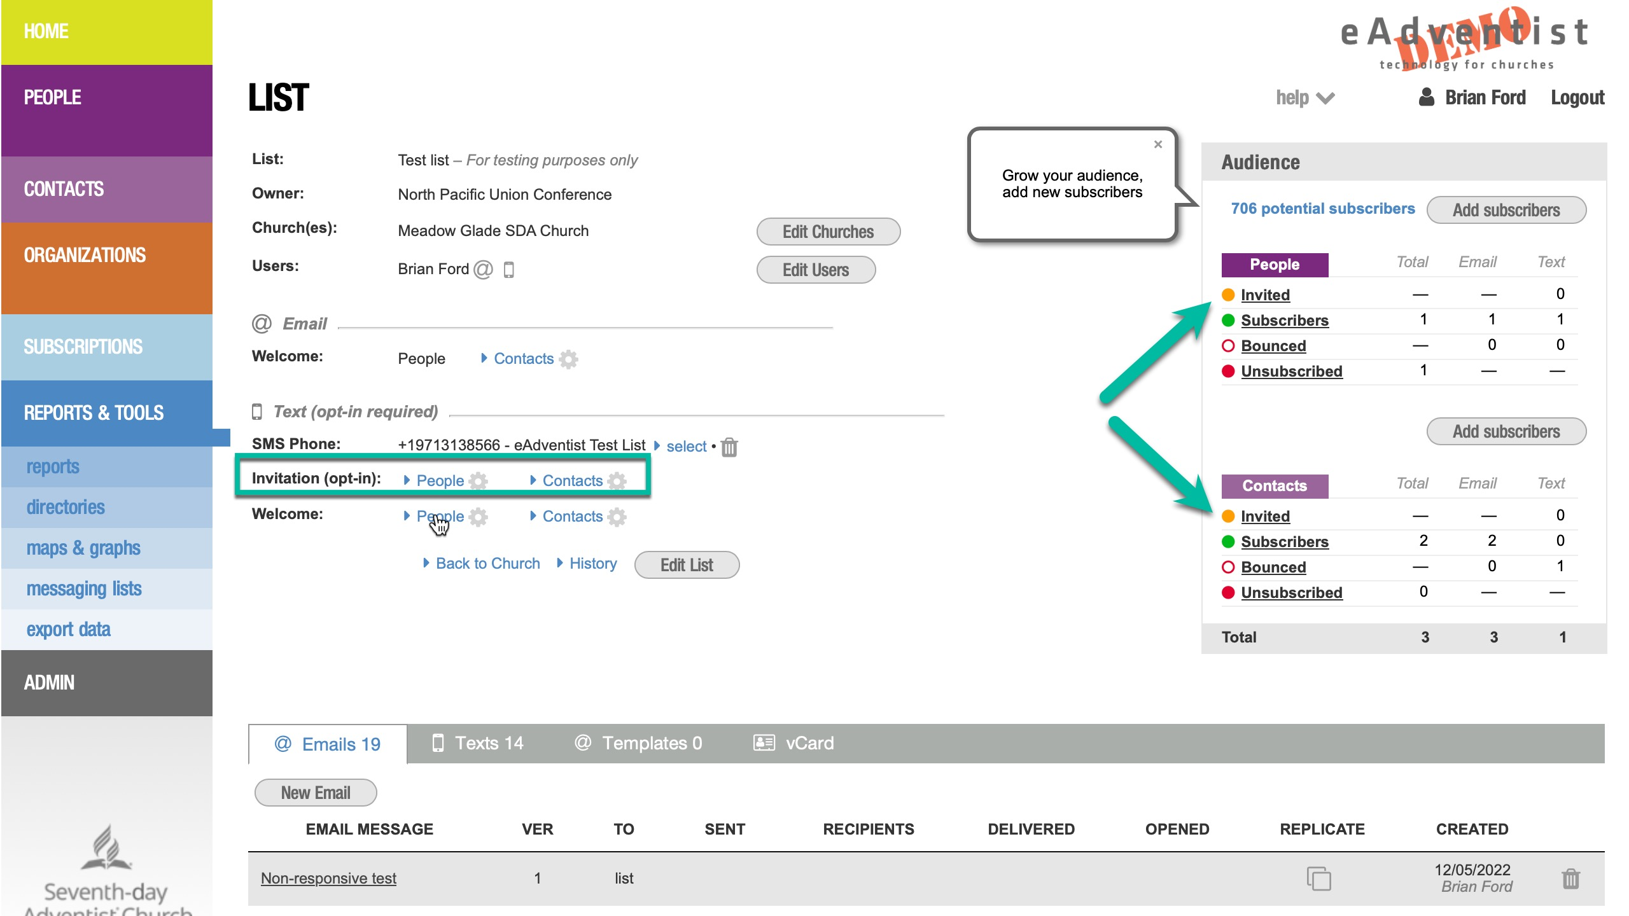
Task: Click the email @ icon beside Brian Ford
Action: click(483, 270)
